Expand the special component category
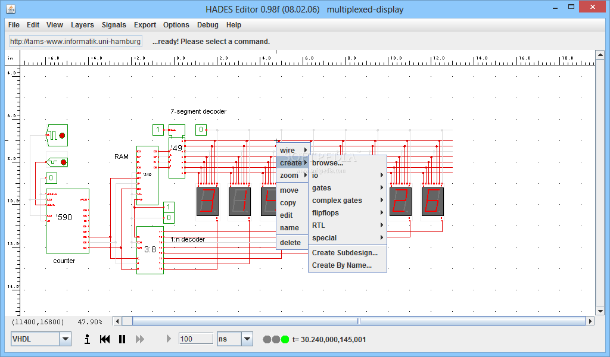This screenshot has width=610, height=357. (347, 238)
